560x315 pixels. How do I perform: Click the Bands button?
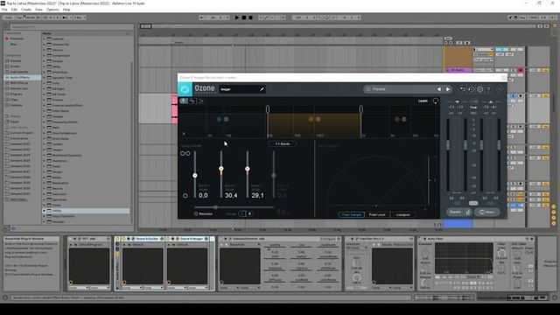point(282,143)
